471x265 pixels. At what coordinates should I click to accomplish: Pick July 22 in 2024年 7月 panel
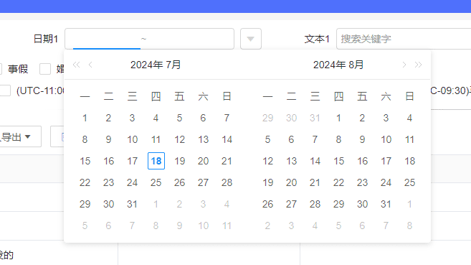(85, 182)
